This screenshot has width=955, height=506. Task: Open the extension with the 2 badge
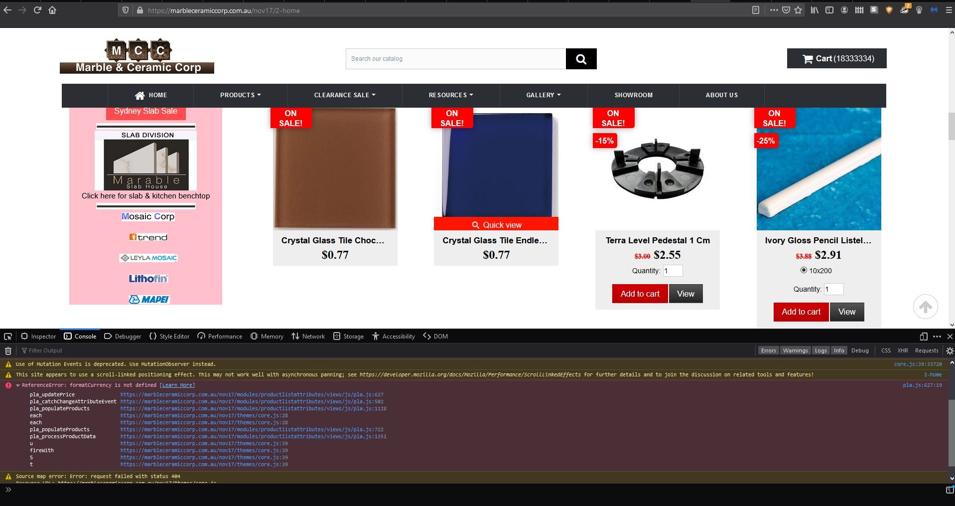tap(905, 9)
